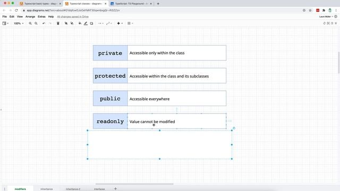Click the globe language icon
340x191 pixels.
[336, 16]
